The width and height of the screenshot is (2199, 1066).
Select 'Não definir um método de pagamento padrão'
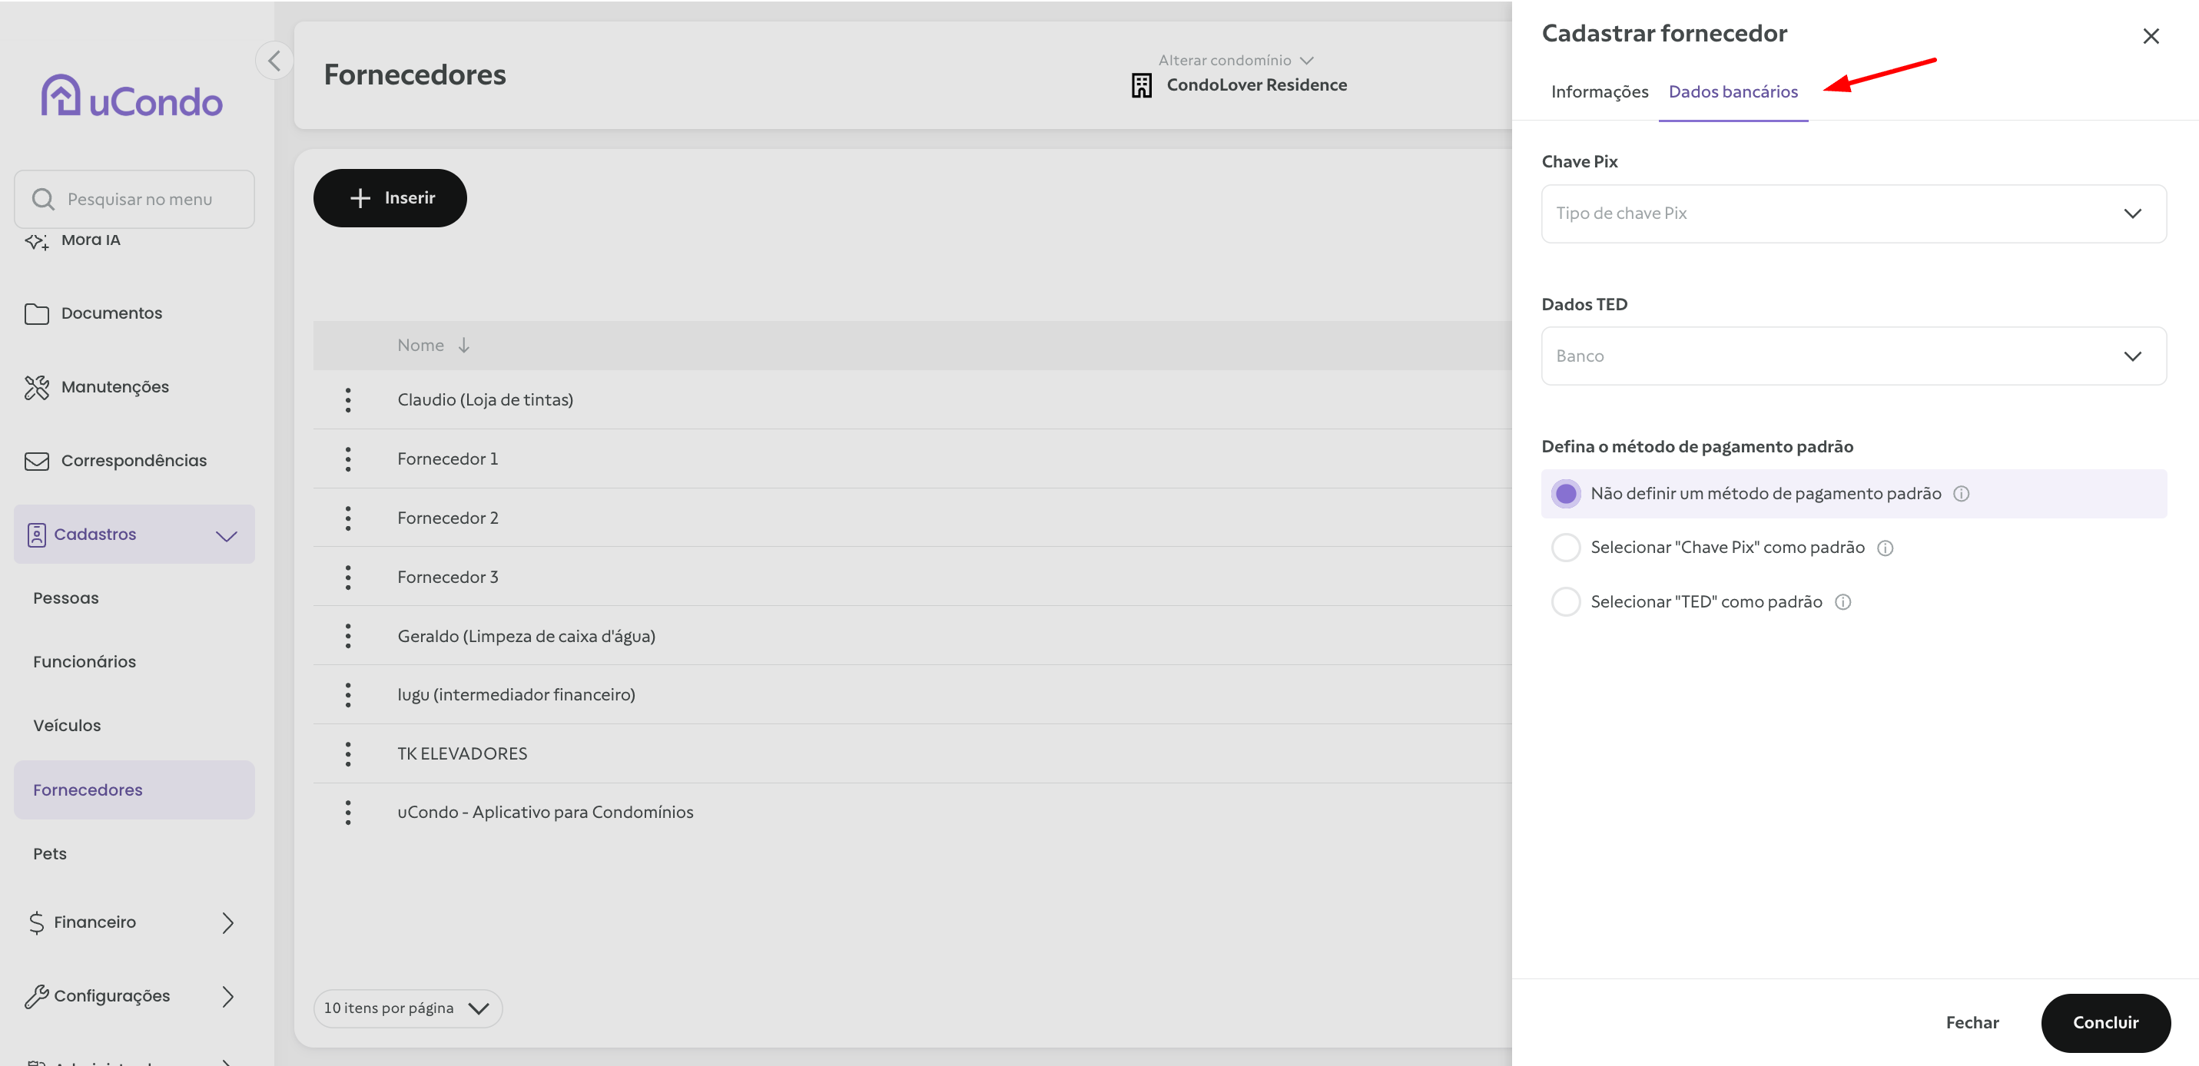[x=1566, y=493]
